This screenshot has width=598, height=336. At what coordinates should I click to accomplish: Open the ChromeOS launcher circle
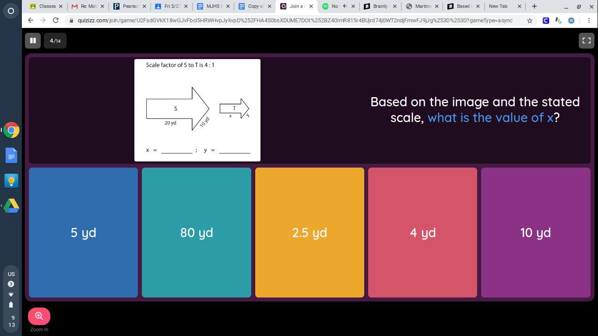[11, 11]
